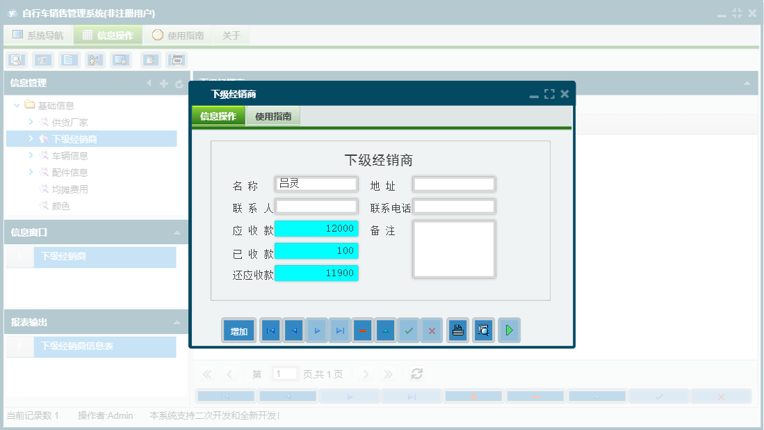Click the print icon in the dealer dialog
The width and height of the screenshot is (764, 430).
tap(457, 330)
